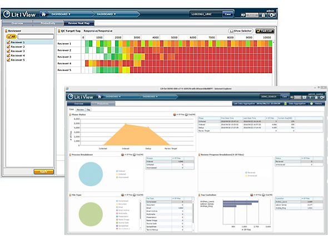Switch to Overview tab in back window
This screenshot has height=245, width=328.
click(x=17, y=23)
